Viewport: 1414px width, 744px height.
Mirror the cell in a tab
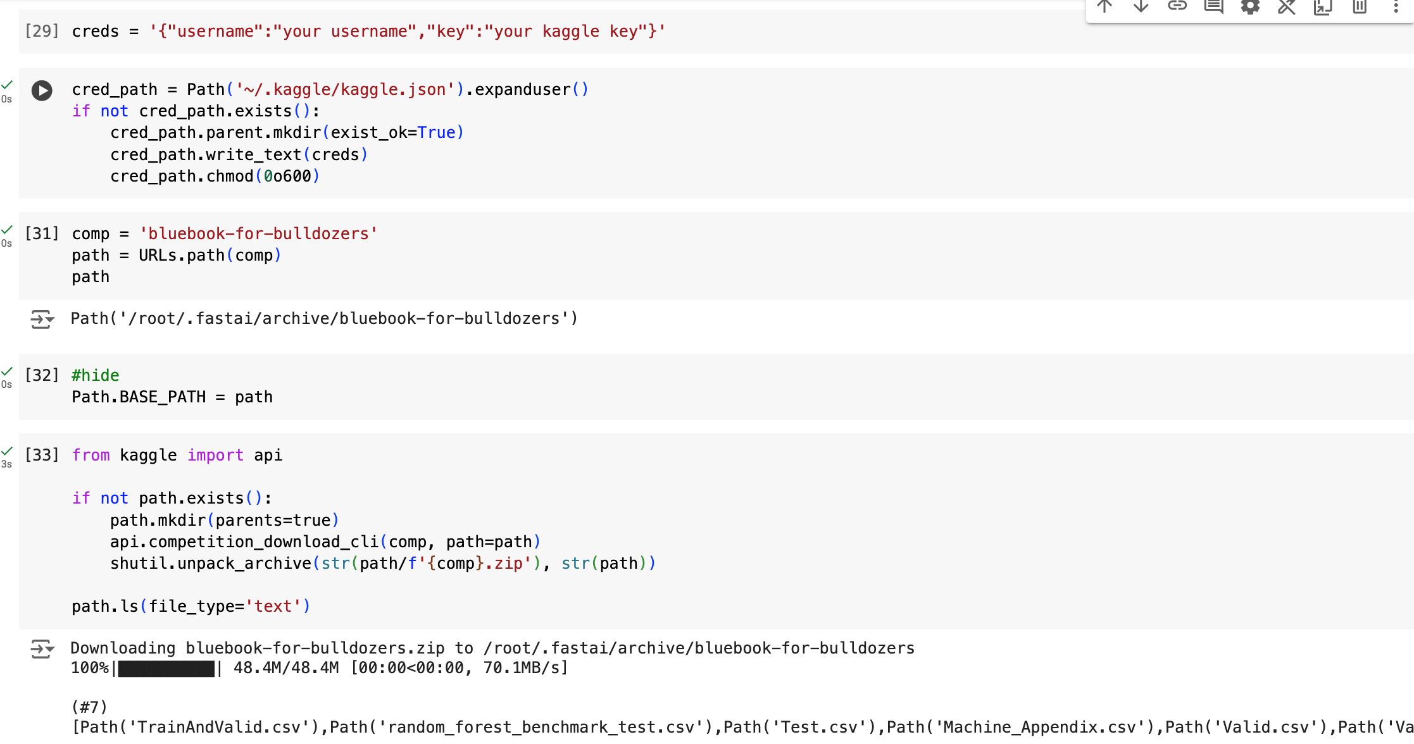point(1323,8)
